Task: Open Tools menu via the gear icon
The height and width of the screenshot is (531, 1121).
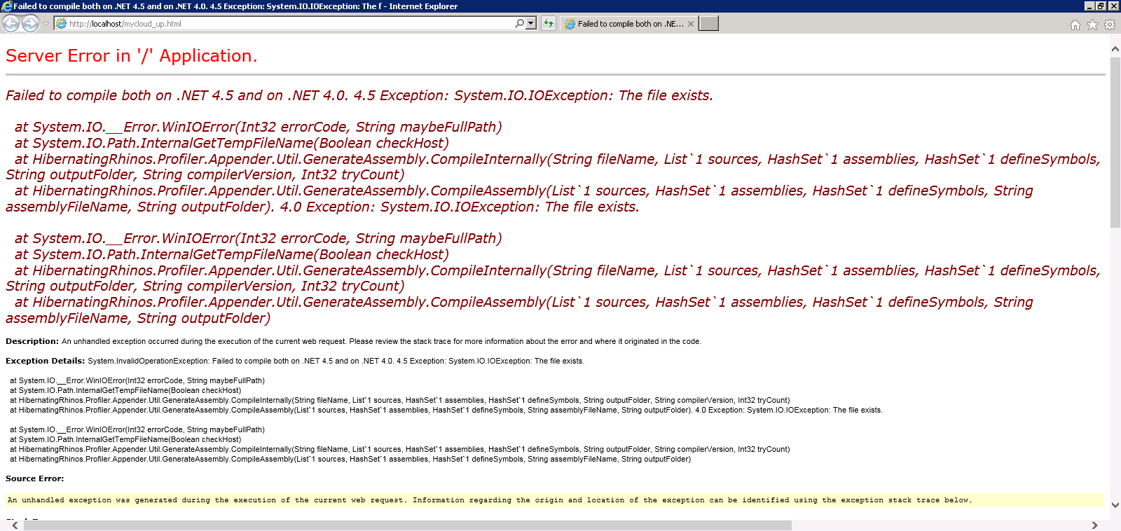Action: [x=1110, y=25]
